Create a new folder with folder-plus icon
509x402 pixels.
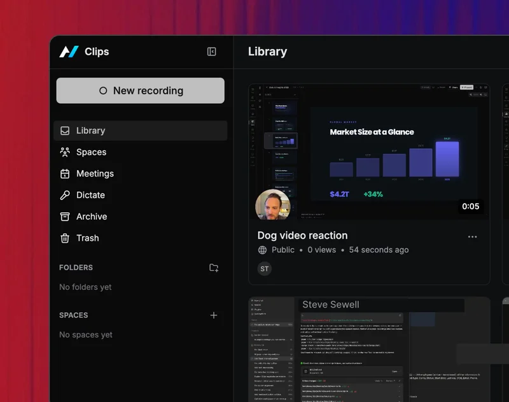click(x=214, y=268)
